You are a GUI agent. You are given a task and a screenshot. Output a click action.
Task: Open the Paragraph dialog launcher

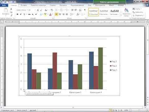[x=86, y=18]
